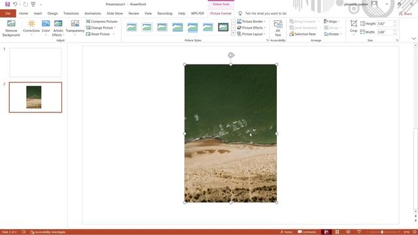Apply the fifth picture style thumbnail
This screenshot has width=418, height=235.
193,27
